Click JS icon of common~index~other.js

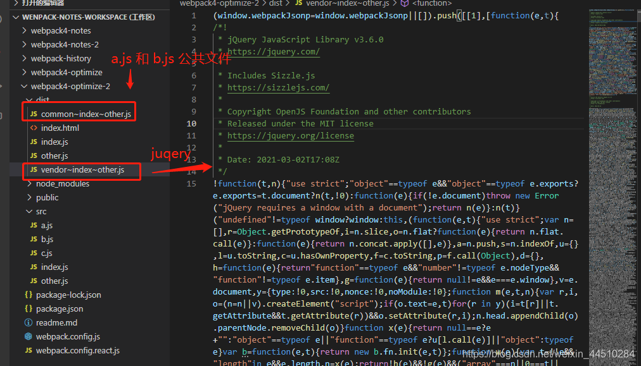pyautogui.click(x=34, y=114)
